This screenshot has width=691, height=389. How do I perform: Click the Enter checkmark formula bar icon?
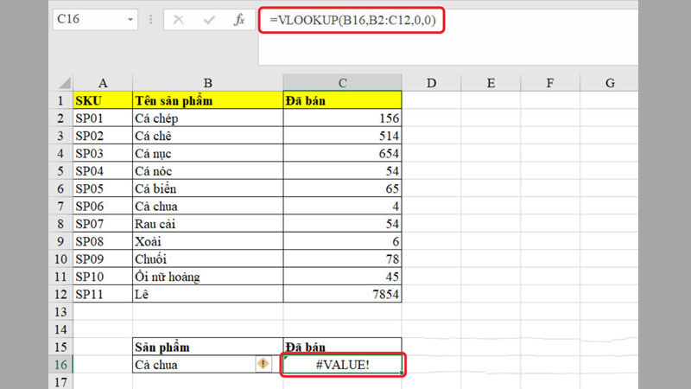(209, 20)
